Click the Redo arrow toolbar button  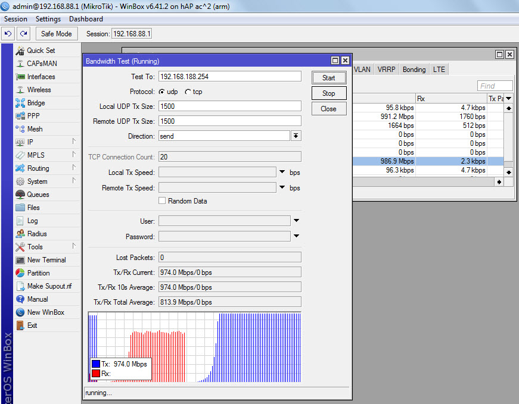point(23,34)
